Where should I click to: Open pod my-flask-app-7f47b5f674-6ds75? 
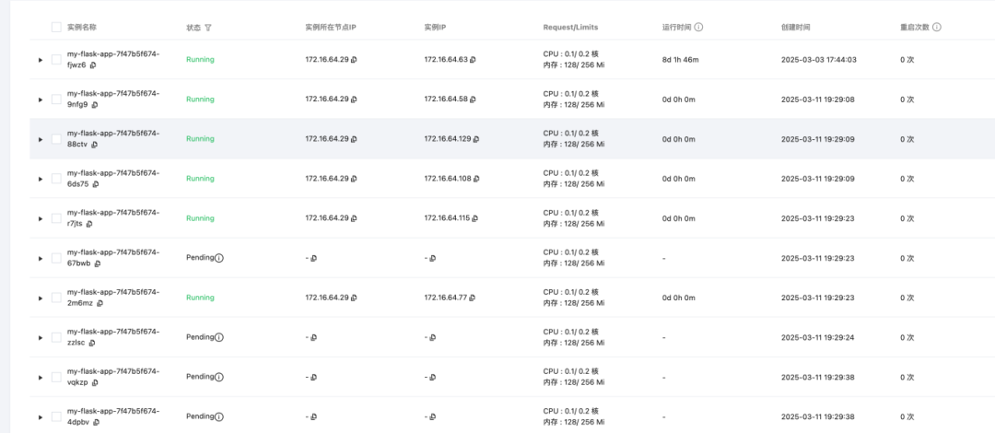[113, 179]
